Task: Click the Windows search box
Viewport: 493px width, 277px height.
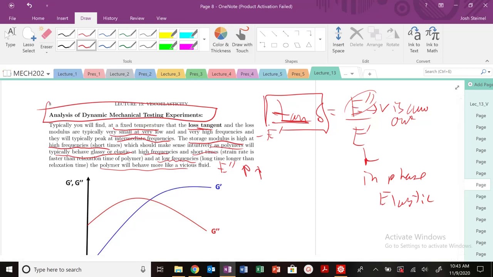Action: click(84, 269)
